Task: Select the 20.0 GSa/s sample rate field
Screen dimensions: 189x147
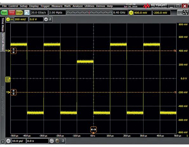Action: [x=39, y=12]
